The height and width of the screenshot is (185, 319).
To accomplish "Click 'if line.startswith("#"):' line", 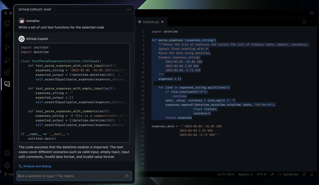I will [x=187, y=92].
